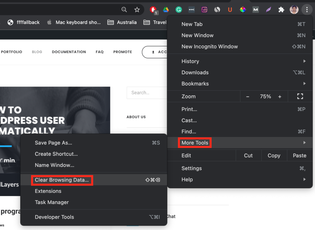Decrease zoom with the minus button
Viewport: 315px width, 230px height.
248,97
